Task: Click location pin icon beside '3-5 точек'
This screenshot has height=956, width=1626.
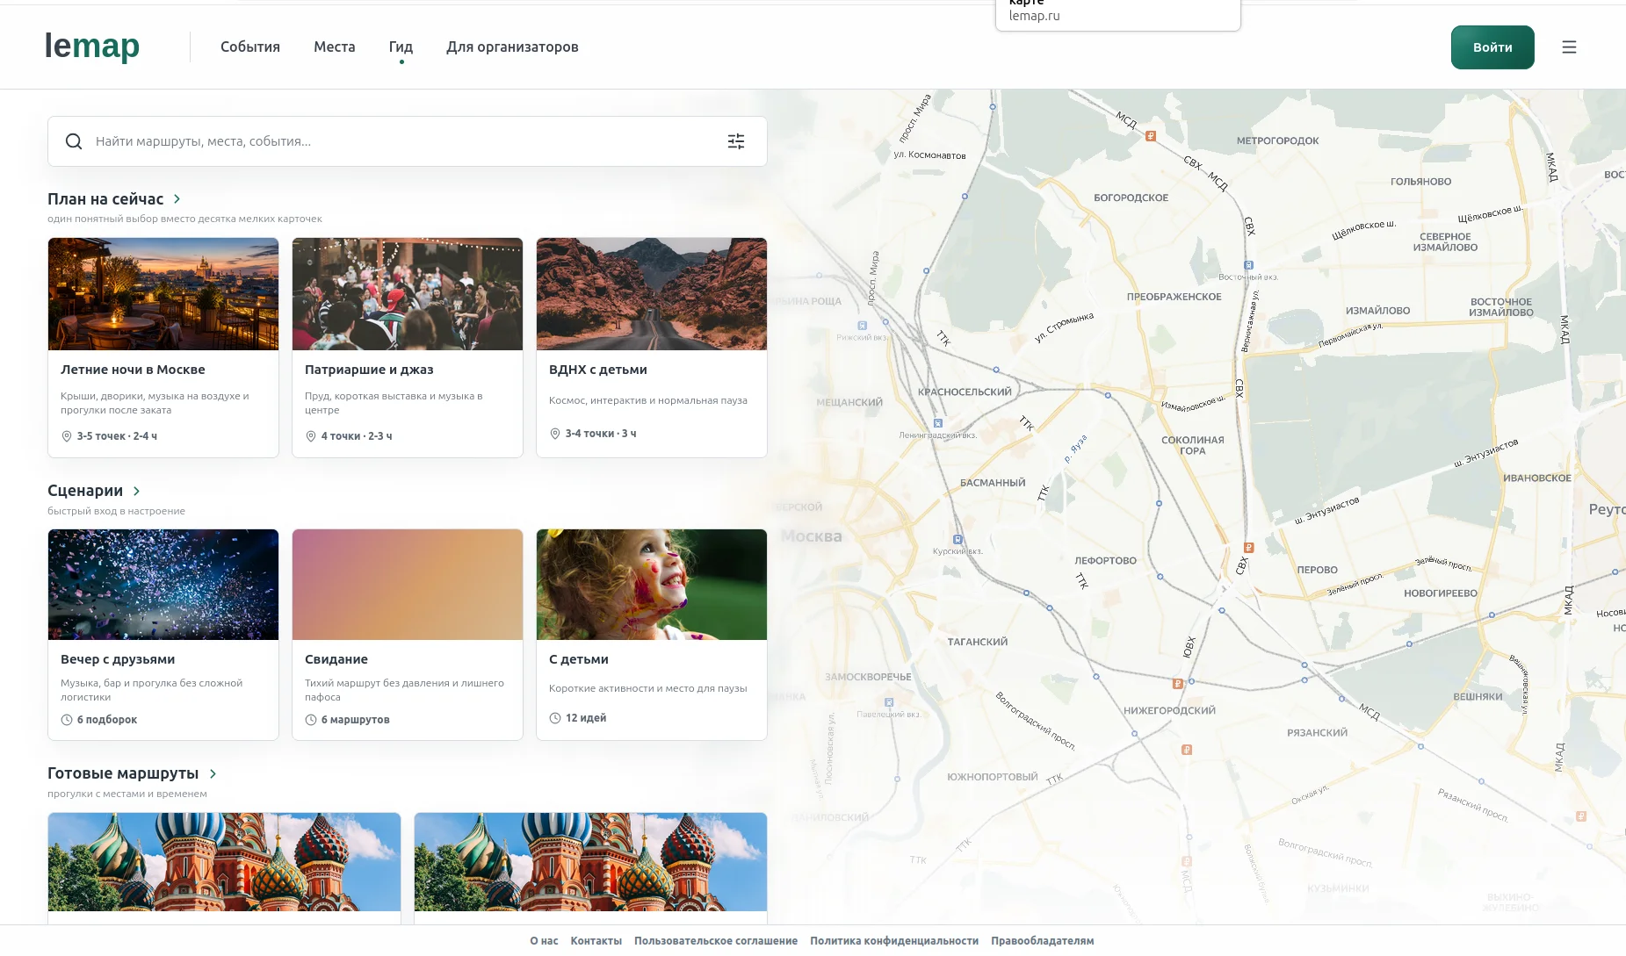Action: click(66, 436)
